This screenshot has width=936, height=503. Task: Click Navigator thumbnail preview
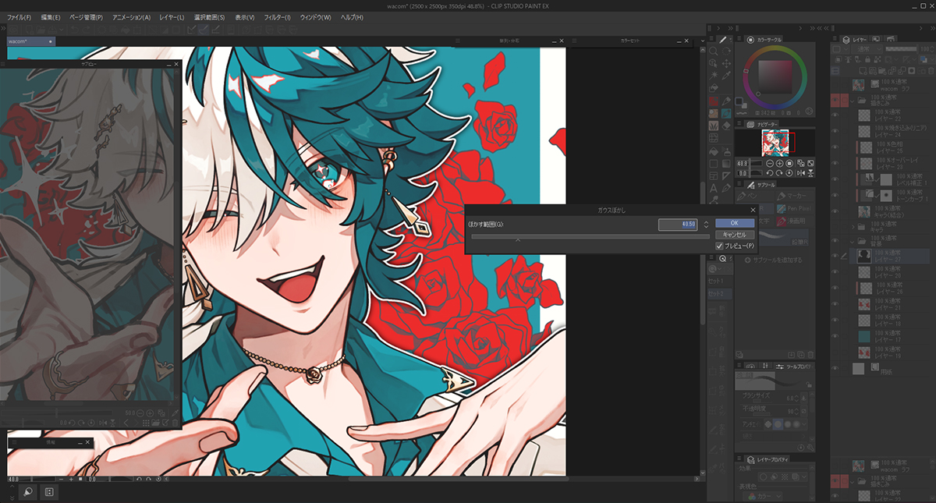click(x=775, y=143)
